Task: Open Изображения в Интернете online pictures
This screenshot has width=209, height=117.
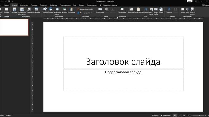Action: coord(22,11)
